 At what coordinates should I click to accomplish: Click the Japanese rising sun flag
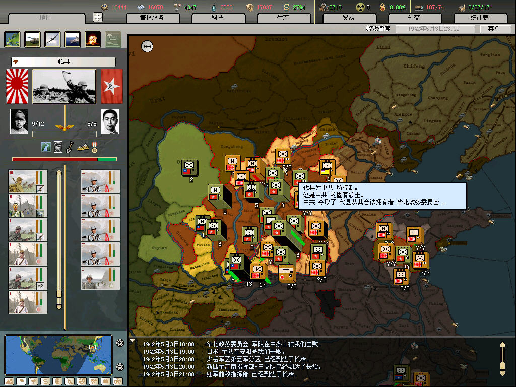[x=17, y=86]
